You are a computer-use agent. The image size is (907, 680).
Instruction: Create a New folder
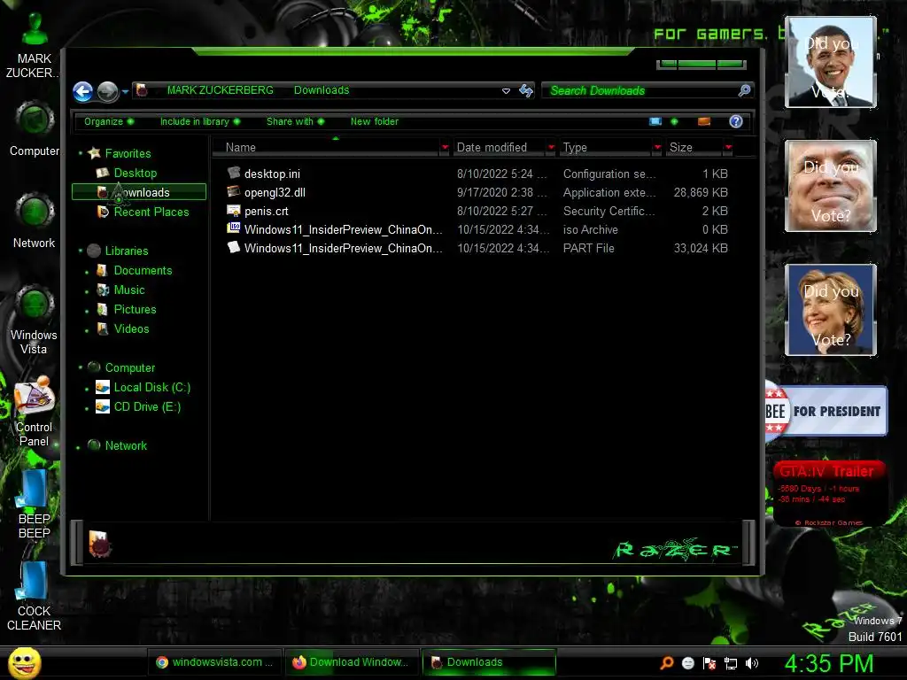375,121
